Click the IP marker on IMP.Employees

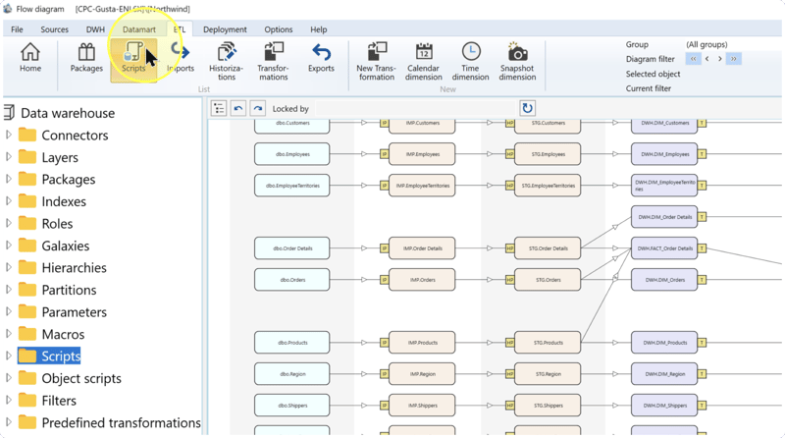click(x=384, y=154)
